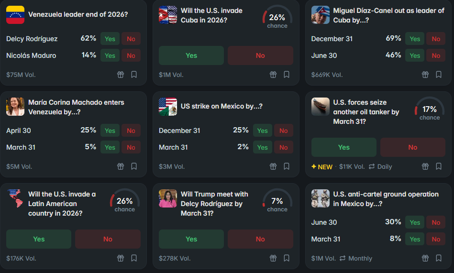
Task: Bookmark the US strike on Mexico market
Action: 287,166
